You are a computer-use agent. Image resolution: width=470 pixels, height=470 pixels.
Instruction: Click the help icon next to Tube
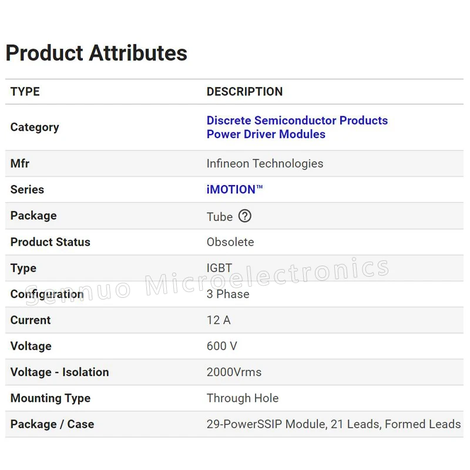click(x=245, y=216)
